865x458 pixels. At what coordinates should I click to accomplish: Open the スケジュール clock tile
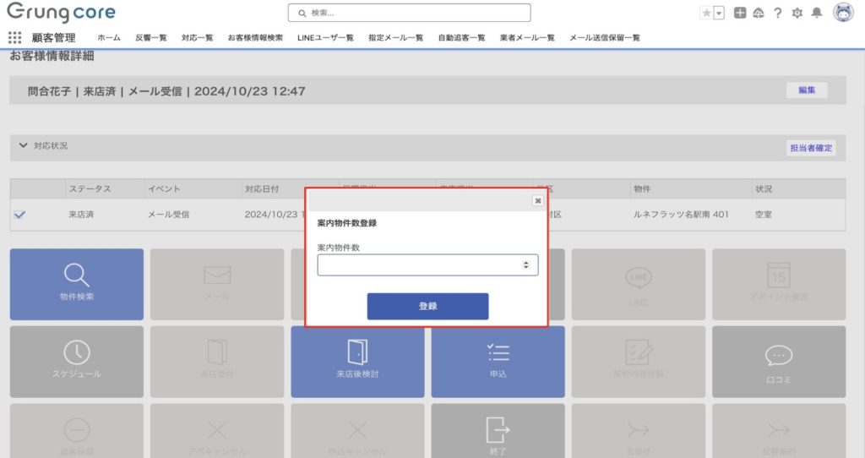(76, 360)
